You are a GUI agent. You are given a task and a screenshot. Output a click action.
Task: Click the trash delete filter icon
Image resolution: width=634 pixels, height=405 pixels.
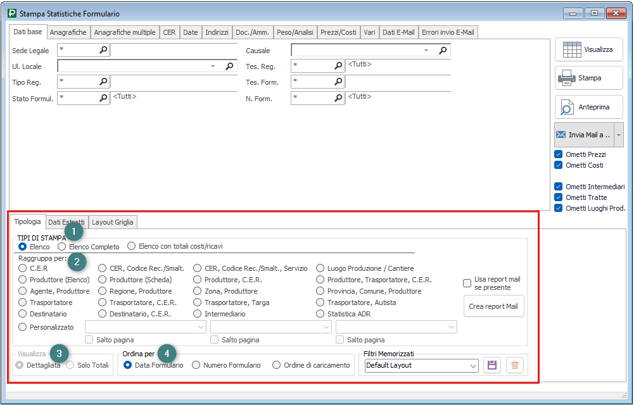[515, 365]
